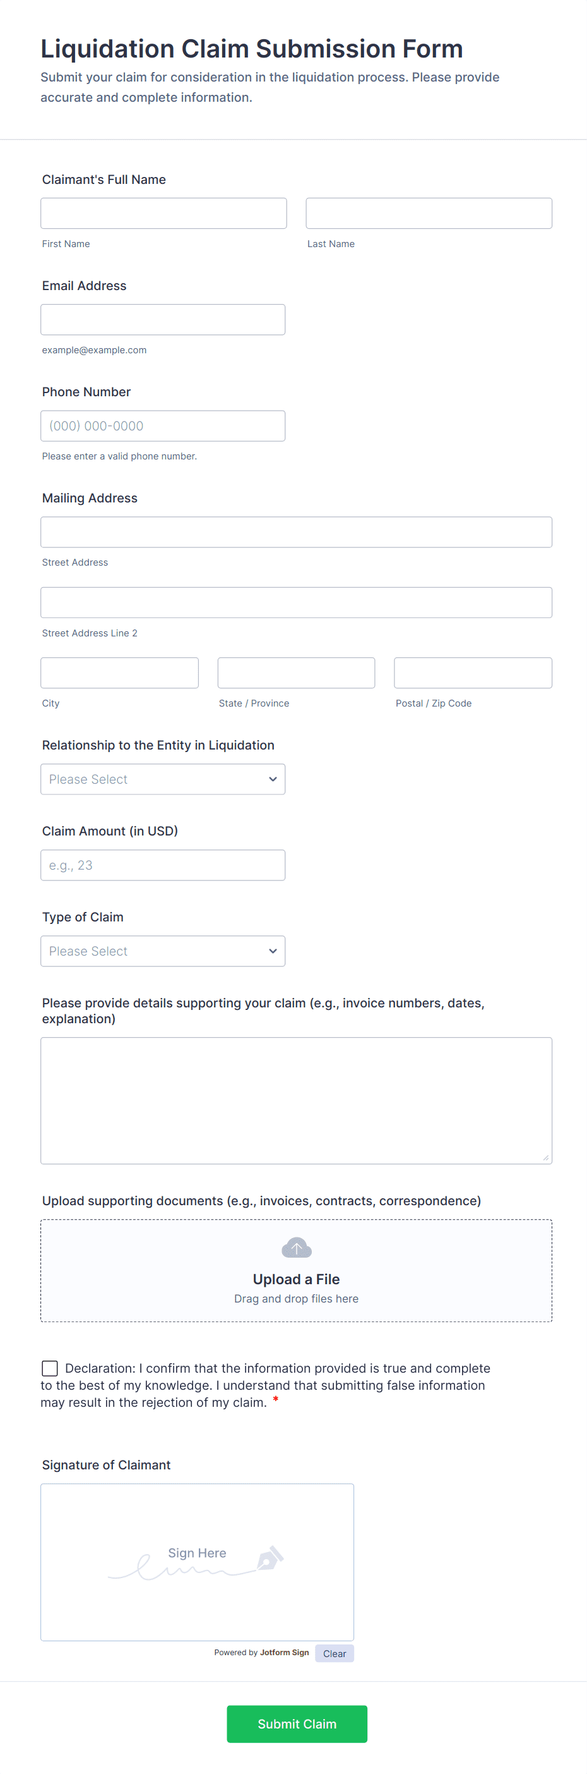Clear the signature pad
Screen dimensions: 587x1774
(335, 1653)
